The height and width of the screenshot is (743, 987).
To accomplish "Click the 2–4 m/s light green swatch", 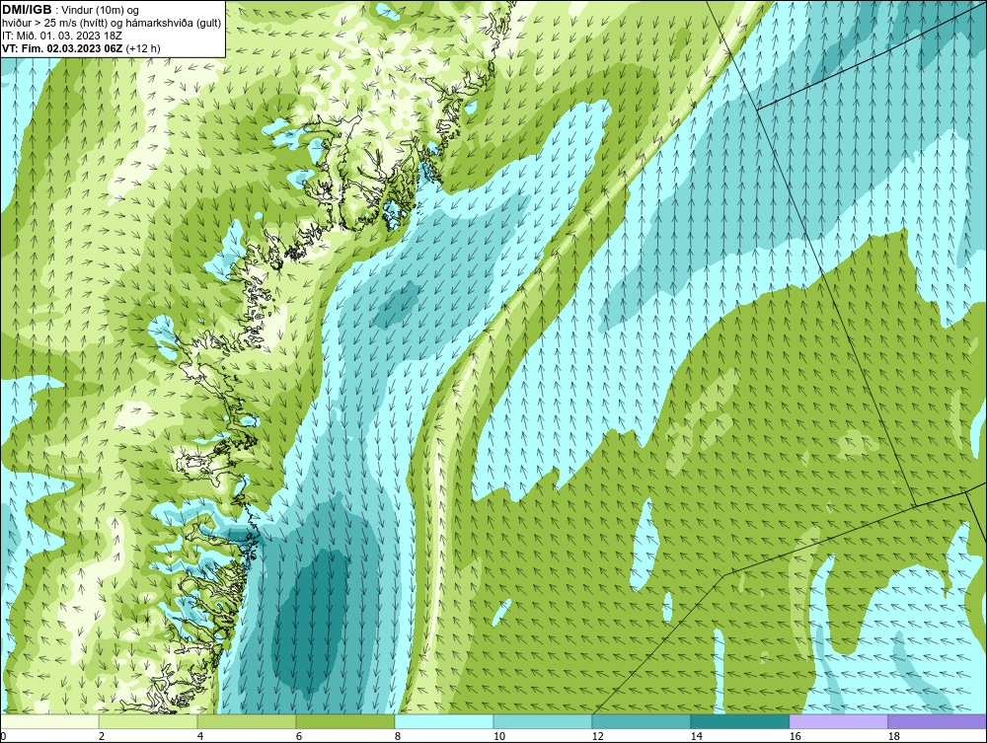I will tap(148, 721).
